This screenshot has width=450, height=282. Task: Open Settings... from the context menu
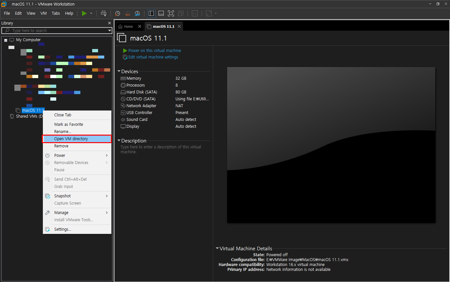tap(77, 229)
